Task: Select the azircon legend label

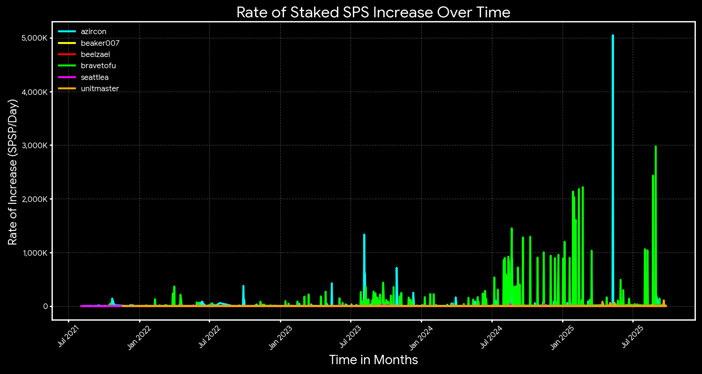Action: pos(94,32)
